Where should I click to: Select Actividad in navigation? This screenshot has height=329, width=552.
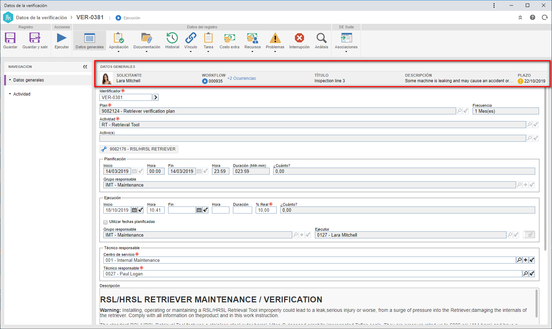pos(22,94)
